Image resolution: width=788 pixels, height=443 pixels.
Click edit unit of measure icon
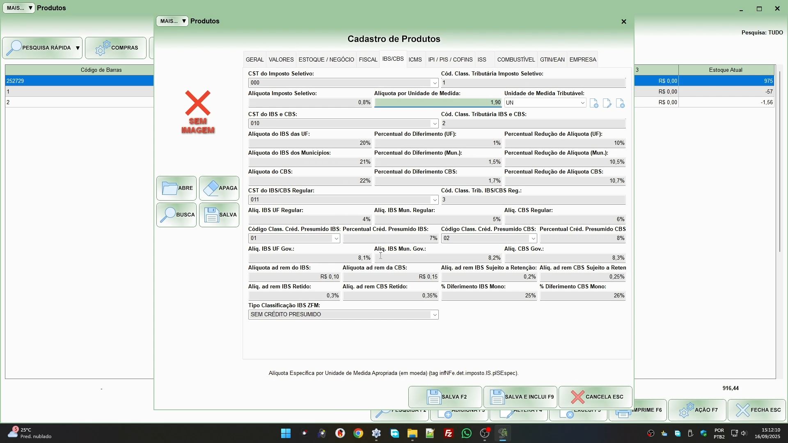(607, 103)
